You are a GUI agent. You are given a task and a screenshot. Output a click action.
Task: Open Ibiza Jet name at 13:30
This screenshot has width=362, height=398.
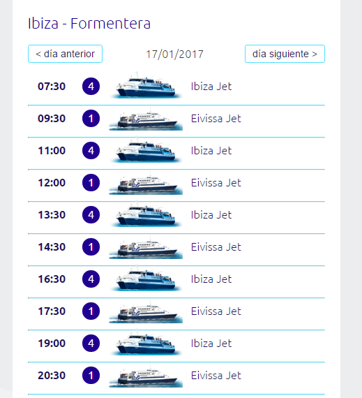point(211,215)
